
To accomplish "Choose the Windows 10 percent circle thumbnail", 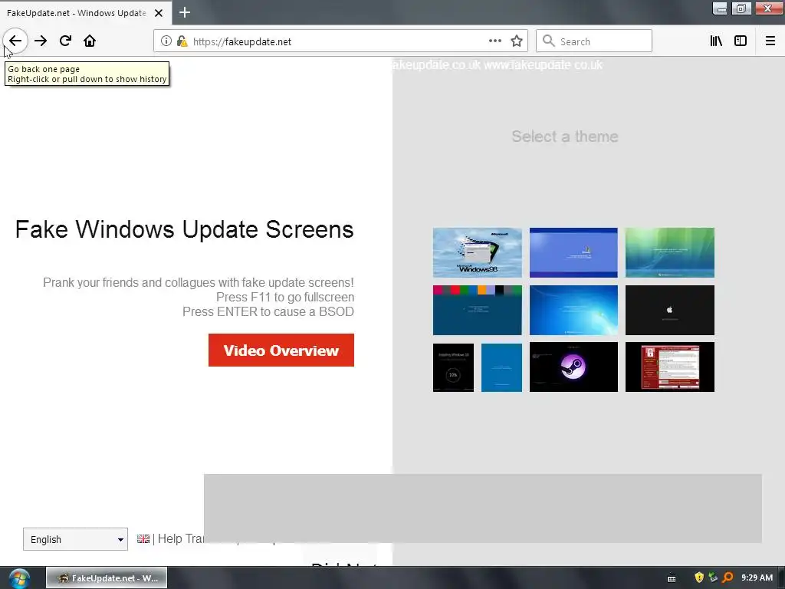I will pyautogui.click(x=453, y=367).
